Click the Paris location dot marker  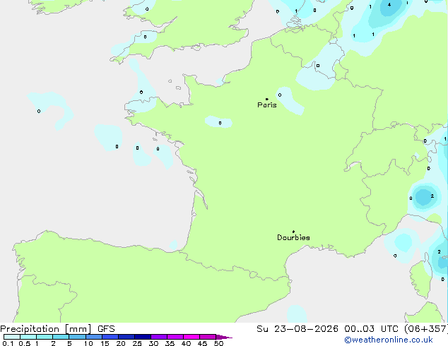[x=267, y=99]
